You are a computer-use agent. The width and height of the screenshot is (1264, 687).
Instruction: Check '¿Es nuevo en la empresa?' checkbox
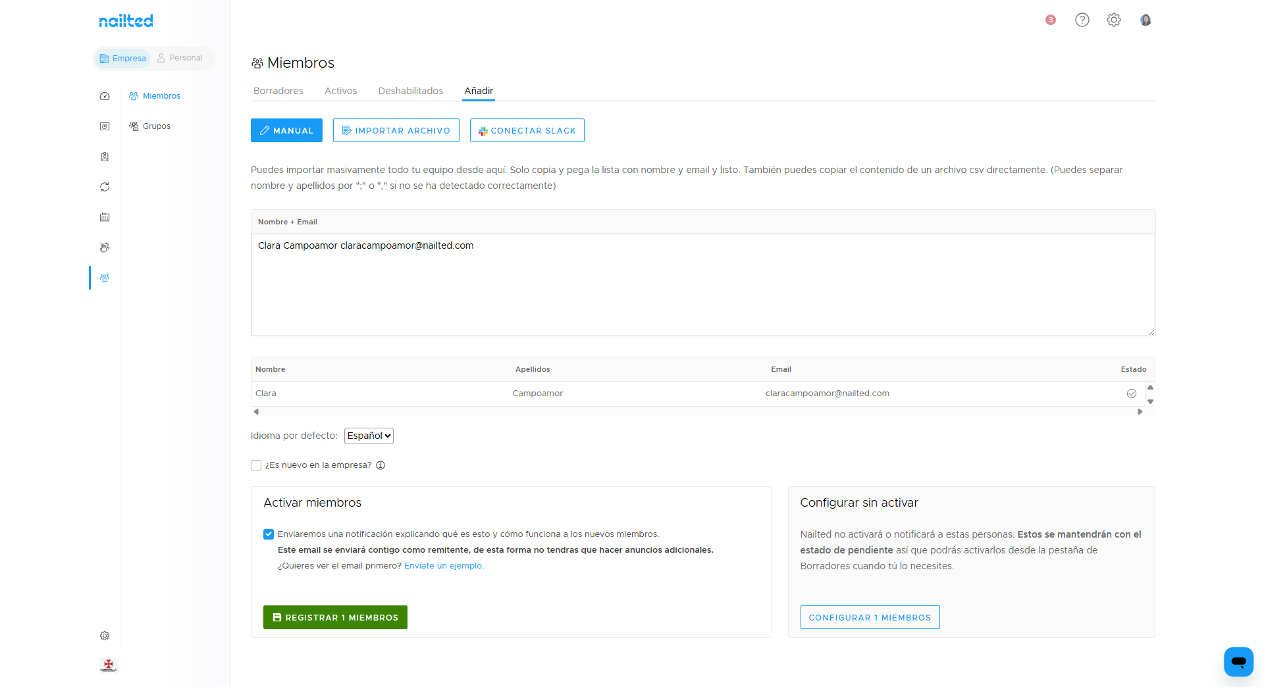pos(256,465)
